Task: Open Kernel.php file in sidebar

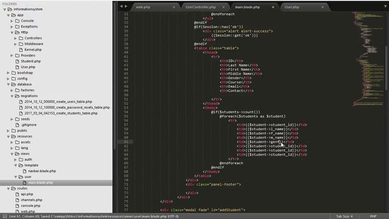Action: (33, 50)
